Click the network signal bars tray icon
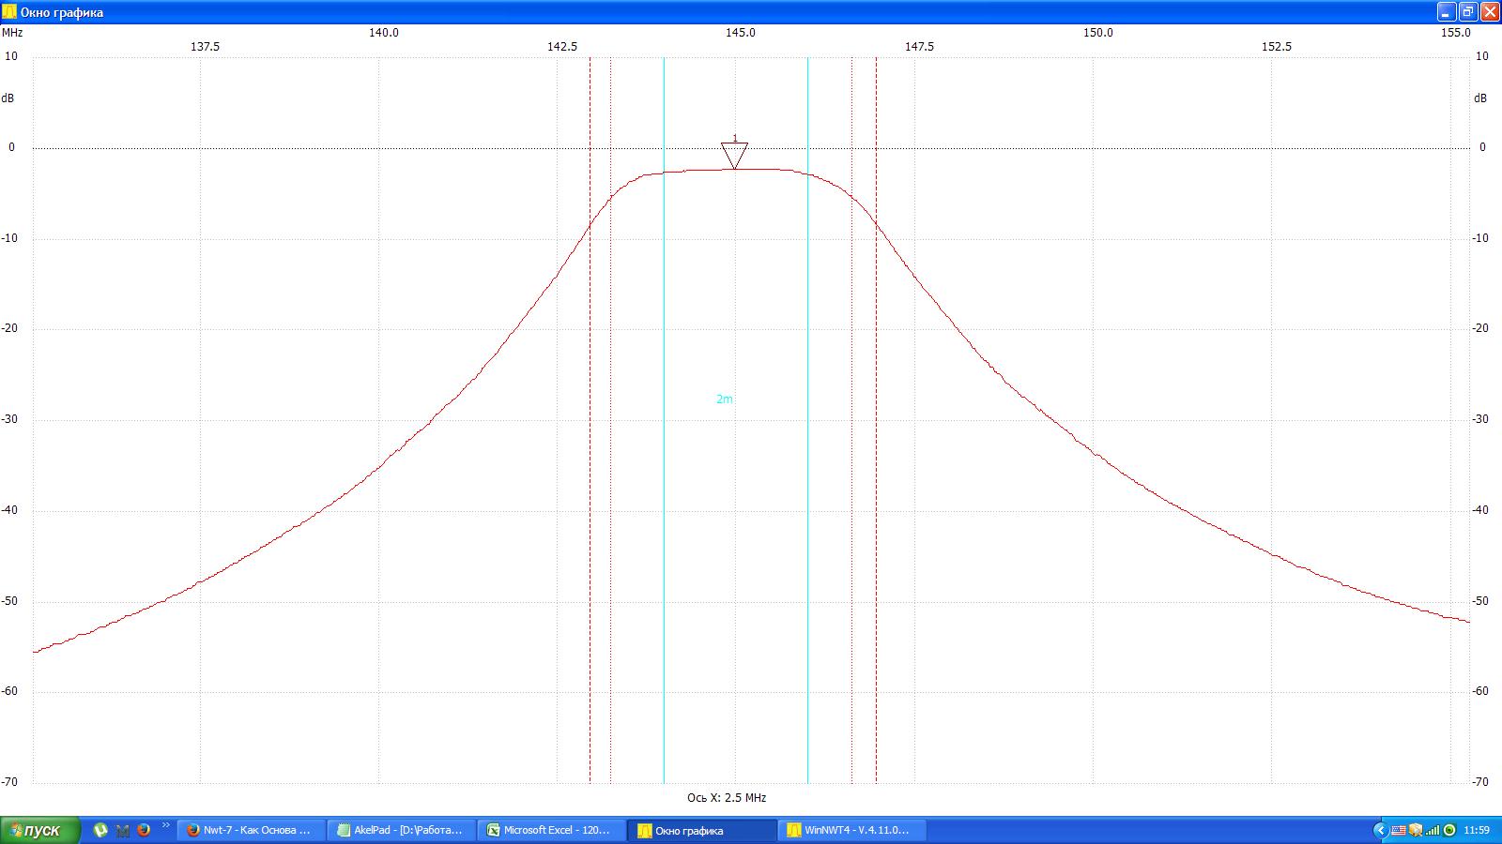Screen dimensions: 1502x844 click(1432, 830)
